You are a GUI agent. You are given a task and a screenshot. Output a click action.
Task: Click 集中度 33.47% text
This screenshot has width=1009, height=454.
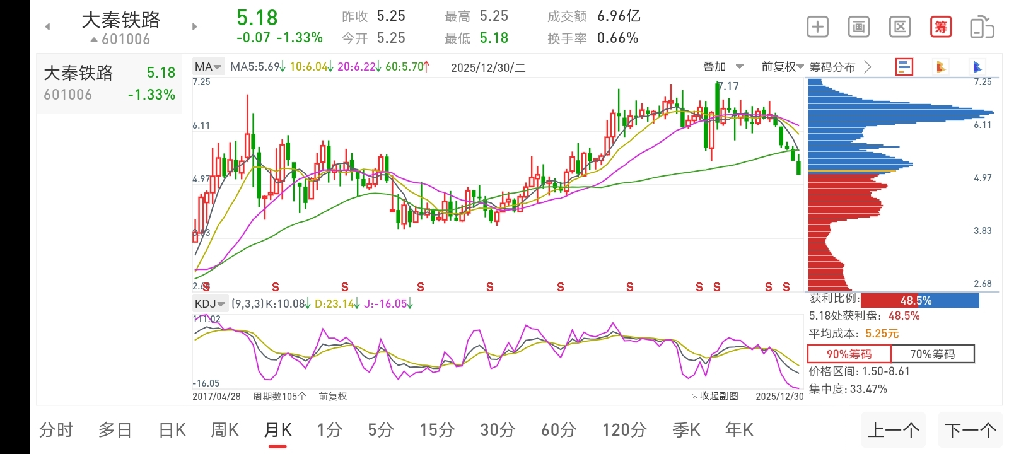pyautogui.click(x=848, y=389)
